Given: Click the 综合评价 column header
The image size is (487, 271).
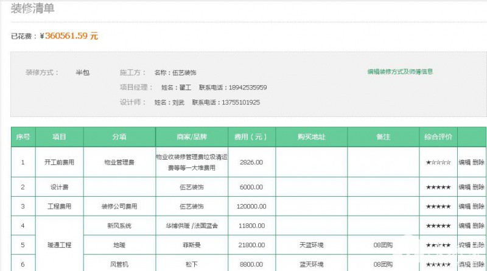Looking at the screenshot, I should [x=438, y=136].
